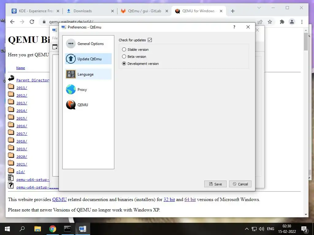Screen dimensions: 314x235
Task: Follow the 64 bit link
Action: 190,200
